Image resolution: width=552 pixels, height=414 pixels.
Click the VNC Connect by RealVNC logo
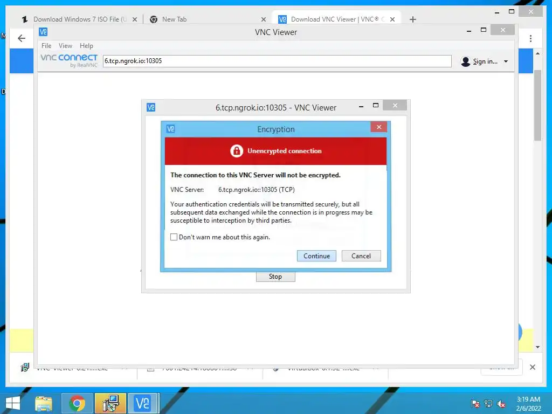(69, 60)
